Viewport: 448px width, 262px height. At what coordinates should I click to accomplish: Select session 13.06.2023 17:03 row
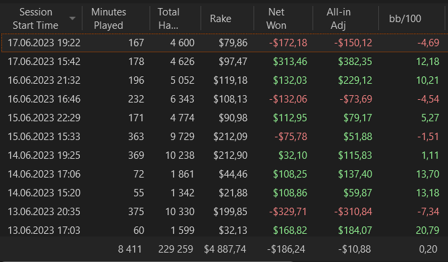[x=224, y=230]
